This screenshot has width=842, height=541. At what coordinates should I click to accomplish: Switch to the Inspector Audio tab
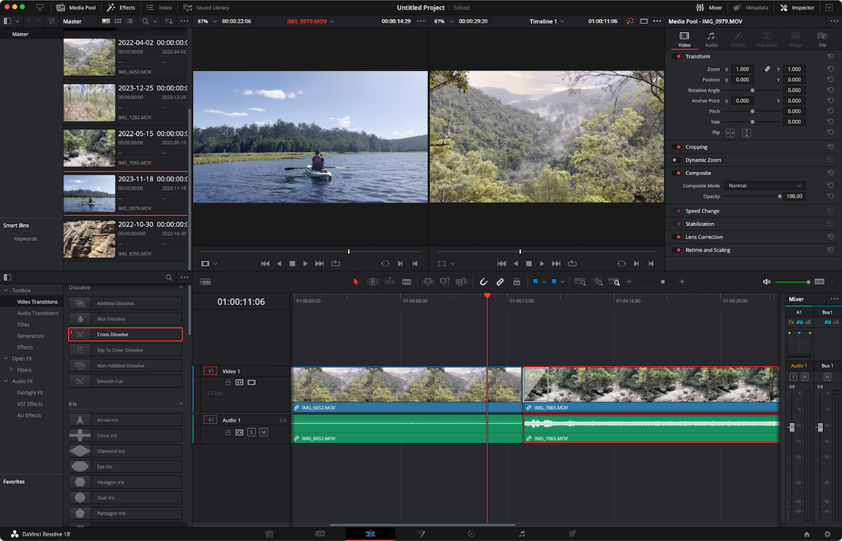710,39
